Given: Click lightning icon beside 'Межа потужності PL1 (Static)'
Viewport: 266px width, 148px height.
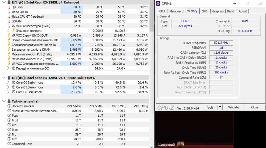Looking at the screenshot, I should coord(9,54).
